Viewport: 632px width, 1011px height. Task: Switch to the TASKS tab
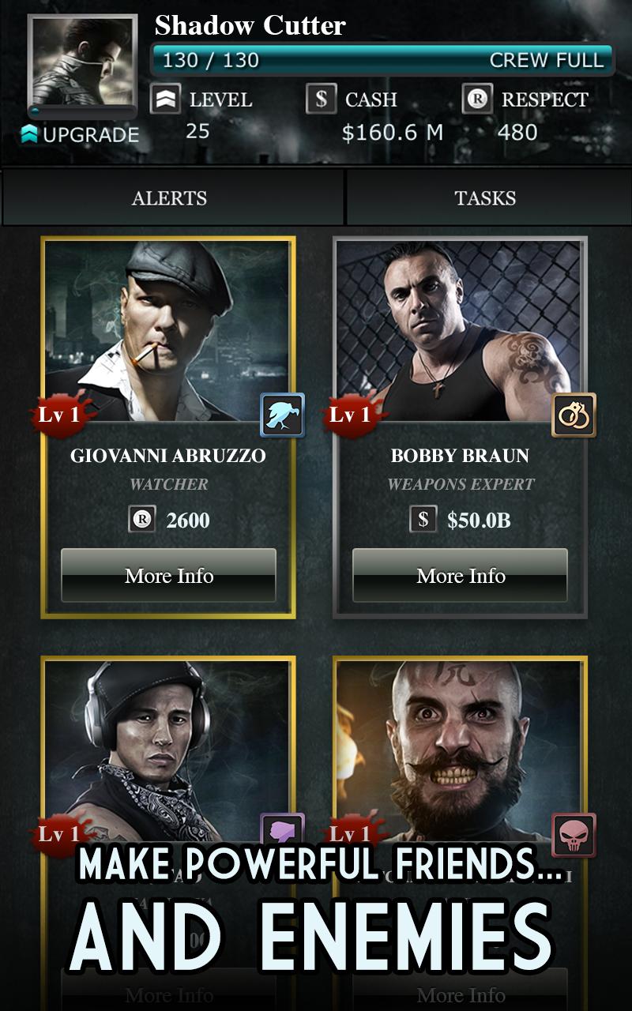point(485,197)
